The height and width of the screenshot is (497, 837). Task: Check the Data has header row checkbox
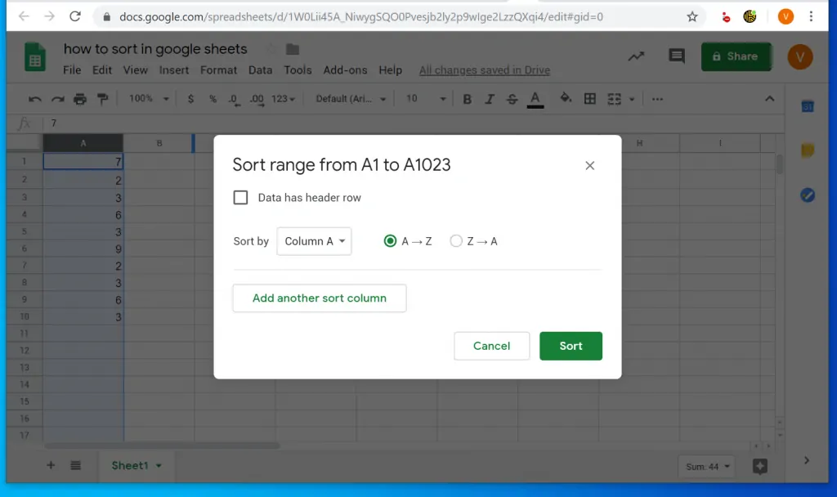[241, 197]
